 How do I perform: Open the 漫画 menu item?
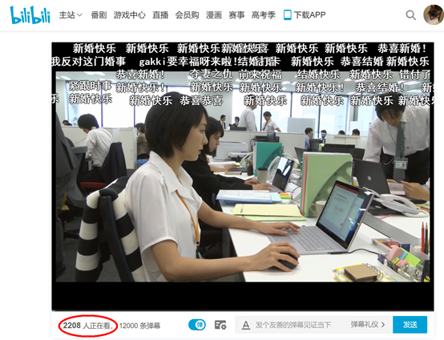[214, 14]
